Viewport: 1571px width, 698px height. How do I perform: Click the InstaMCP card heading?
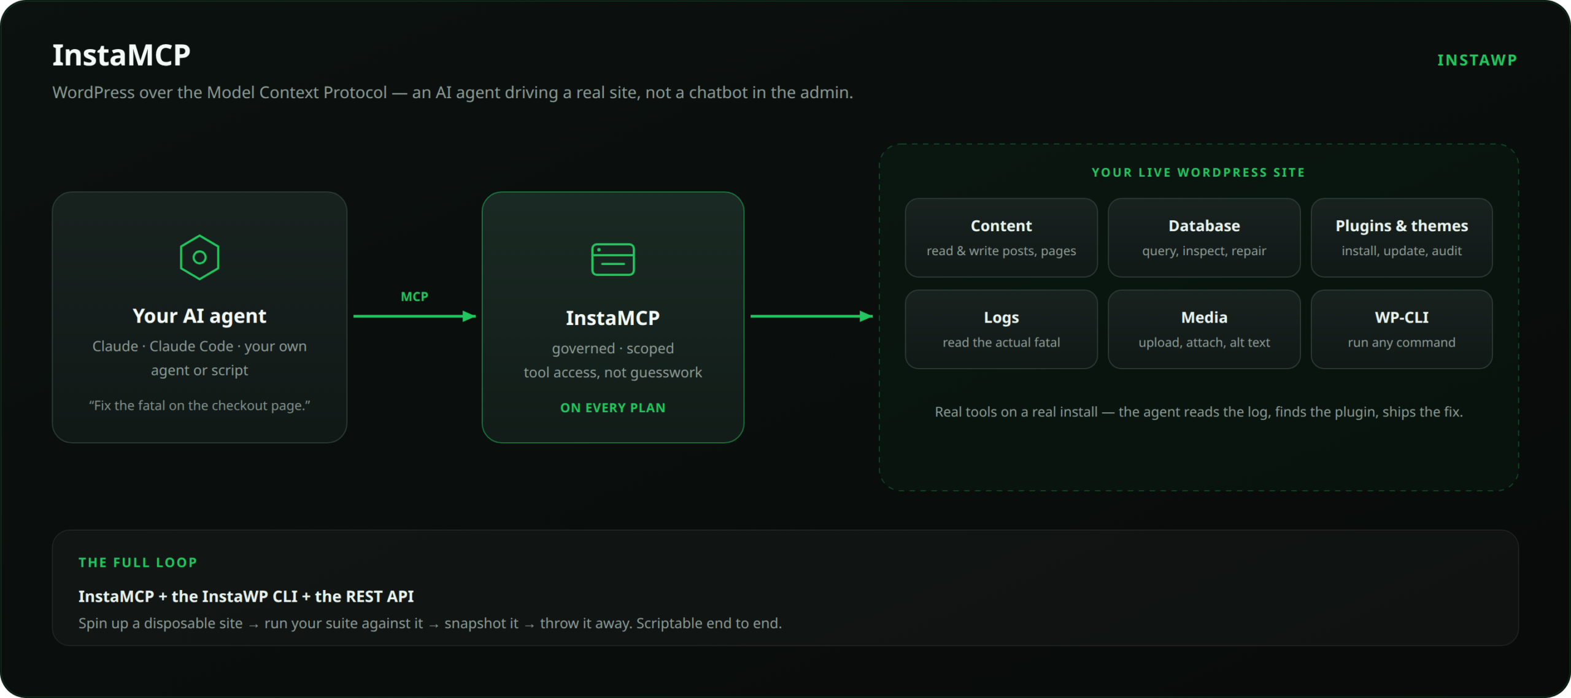612,318
